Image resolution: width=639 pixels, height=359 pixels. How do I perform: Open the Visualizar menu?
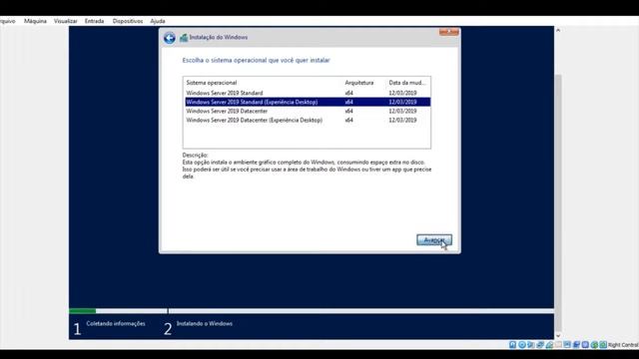pyautogui.click(x=66, y=21)
